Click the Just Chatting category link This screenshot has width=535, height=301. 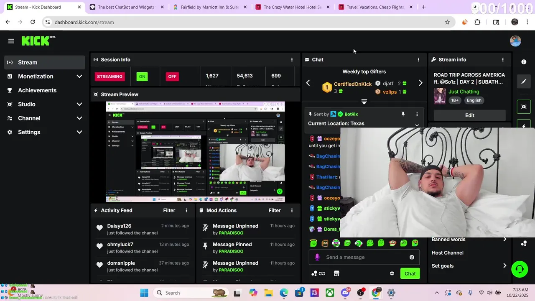[464, 92]
